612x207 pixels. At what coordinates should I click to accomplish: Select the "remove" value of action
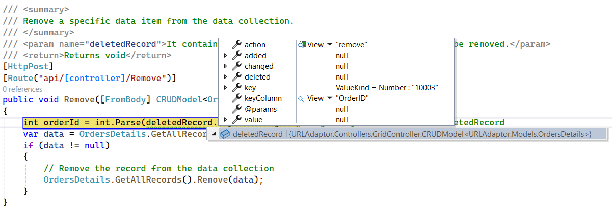352,45
